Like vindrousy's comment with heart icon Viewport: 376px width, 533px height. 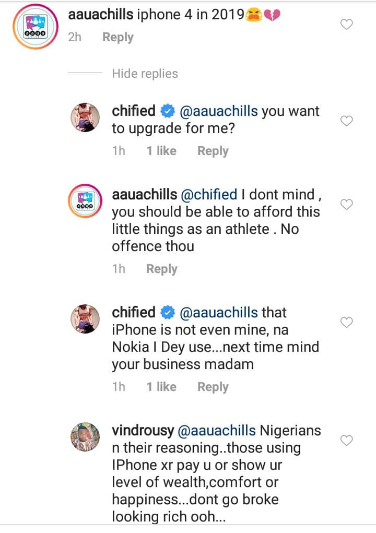point(346,441)
